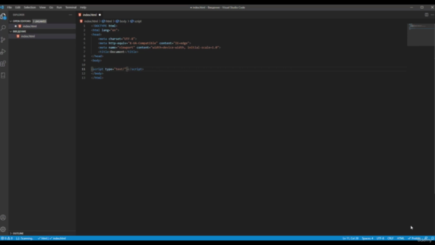Click the Document title text on line 7
This screenshot has width=435, height=245.
coord(117,52)
